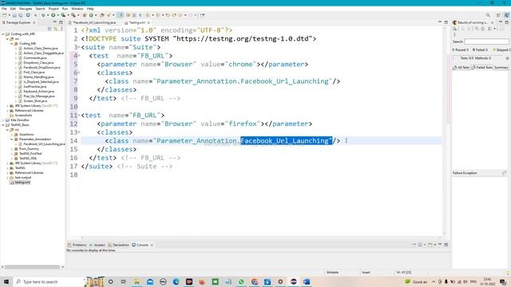Open Microsoft Edge from the taskbar
This screenshot has width=511, height=287.
tap(176, 281)
